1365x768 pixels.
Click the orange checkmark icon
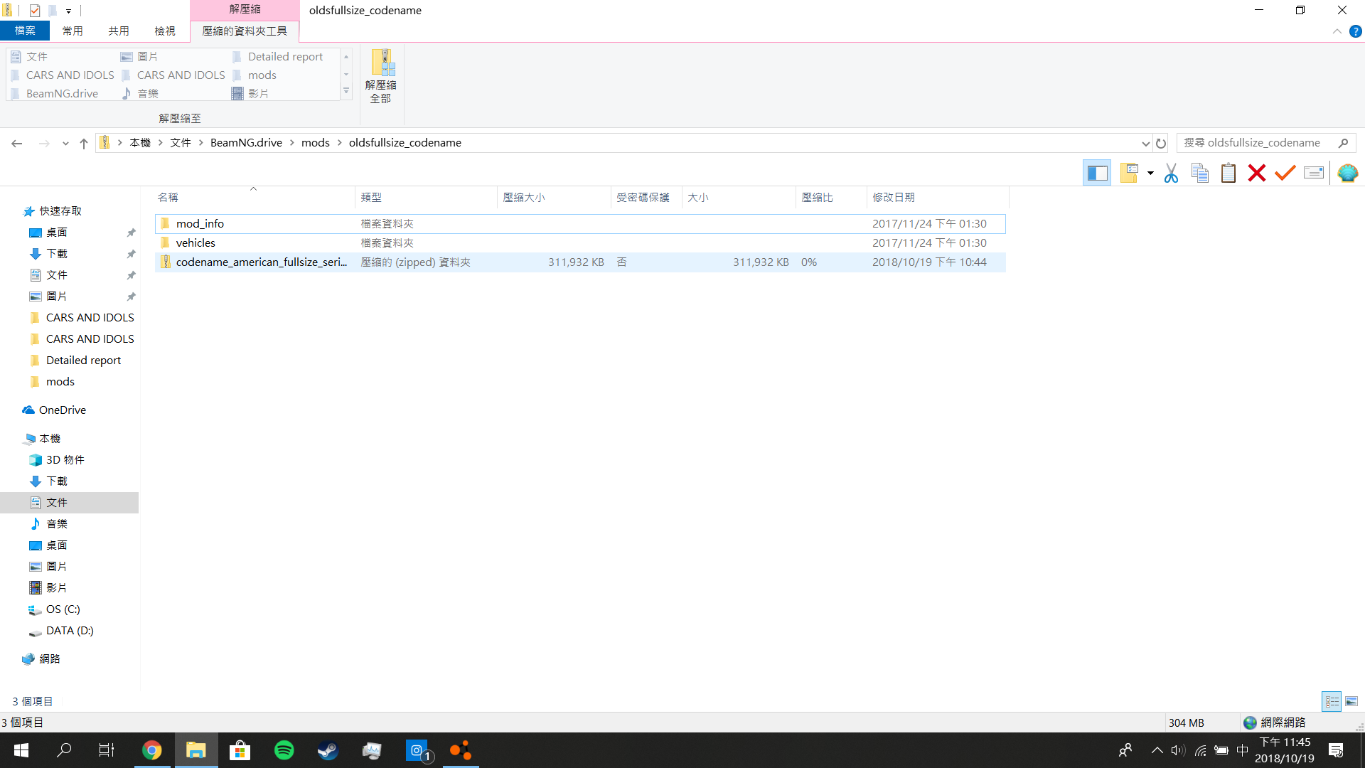tap(1285, 173)
